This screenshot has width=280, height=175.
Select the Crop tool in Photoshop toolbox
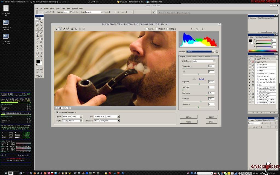pyautogui.click(x=37, y=28)
